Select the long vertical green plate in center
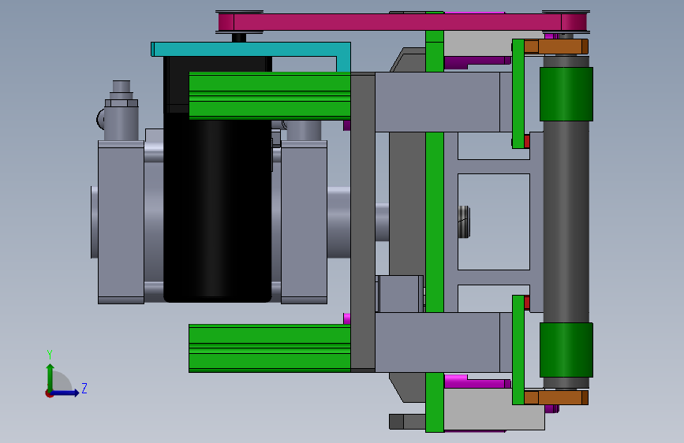 coord(435,221)
